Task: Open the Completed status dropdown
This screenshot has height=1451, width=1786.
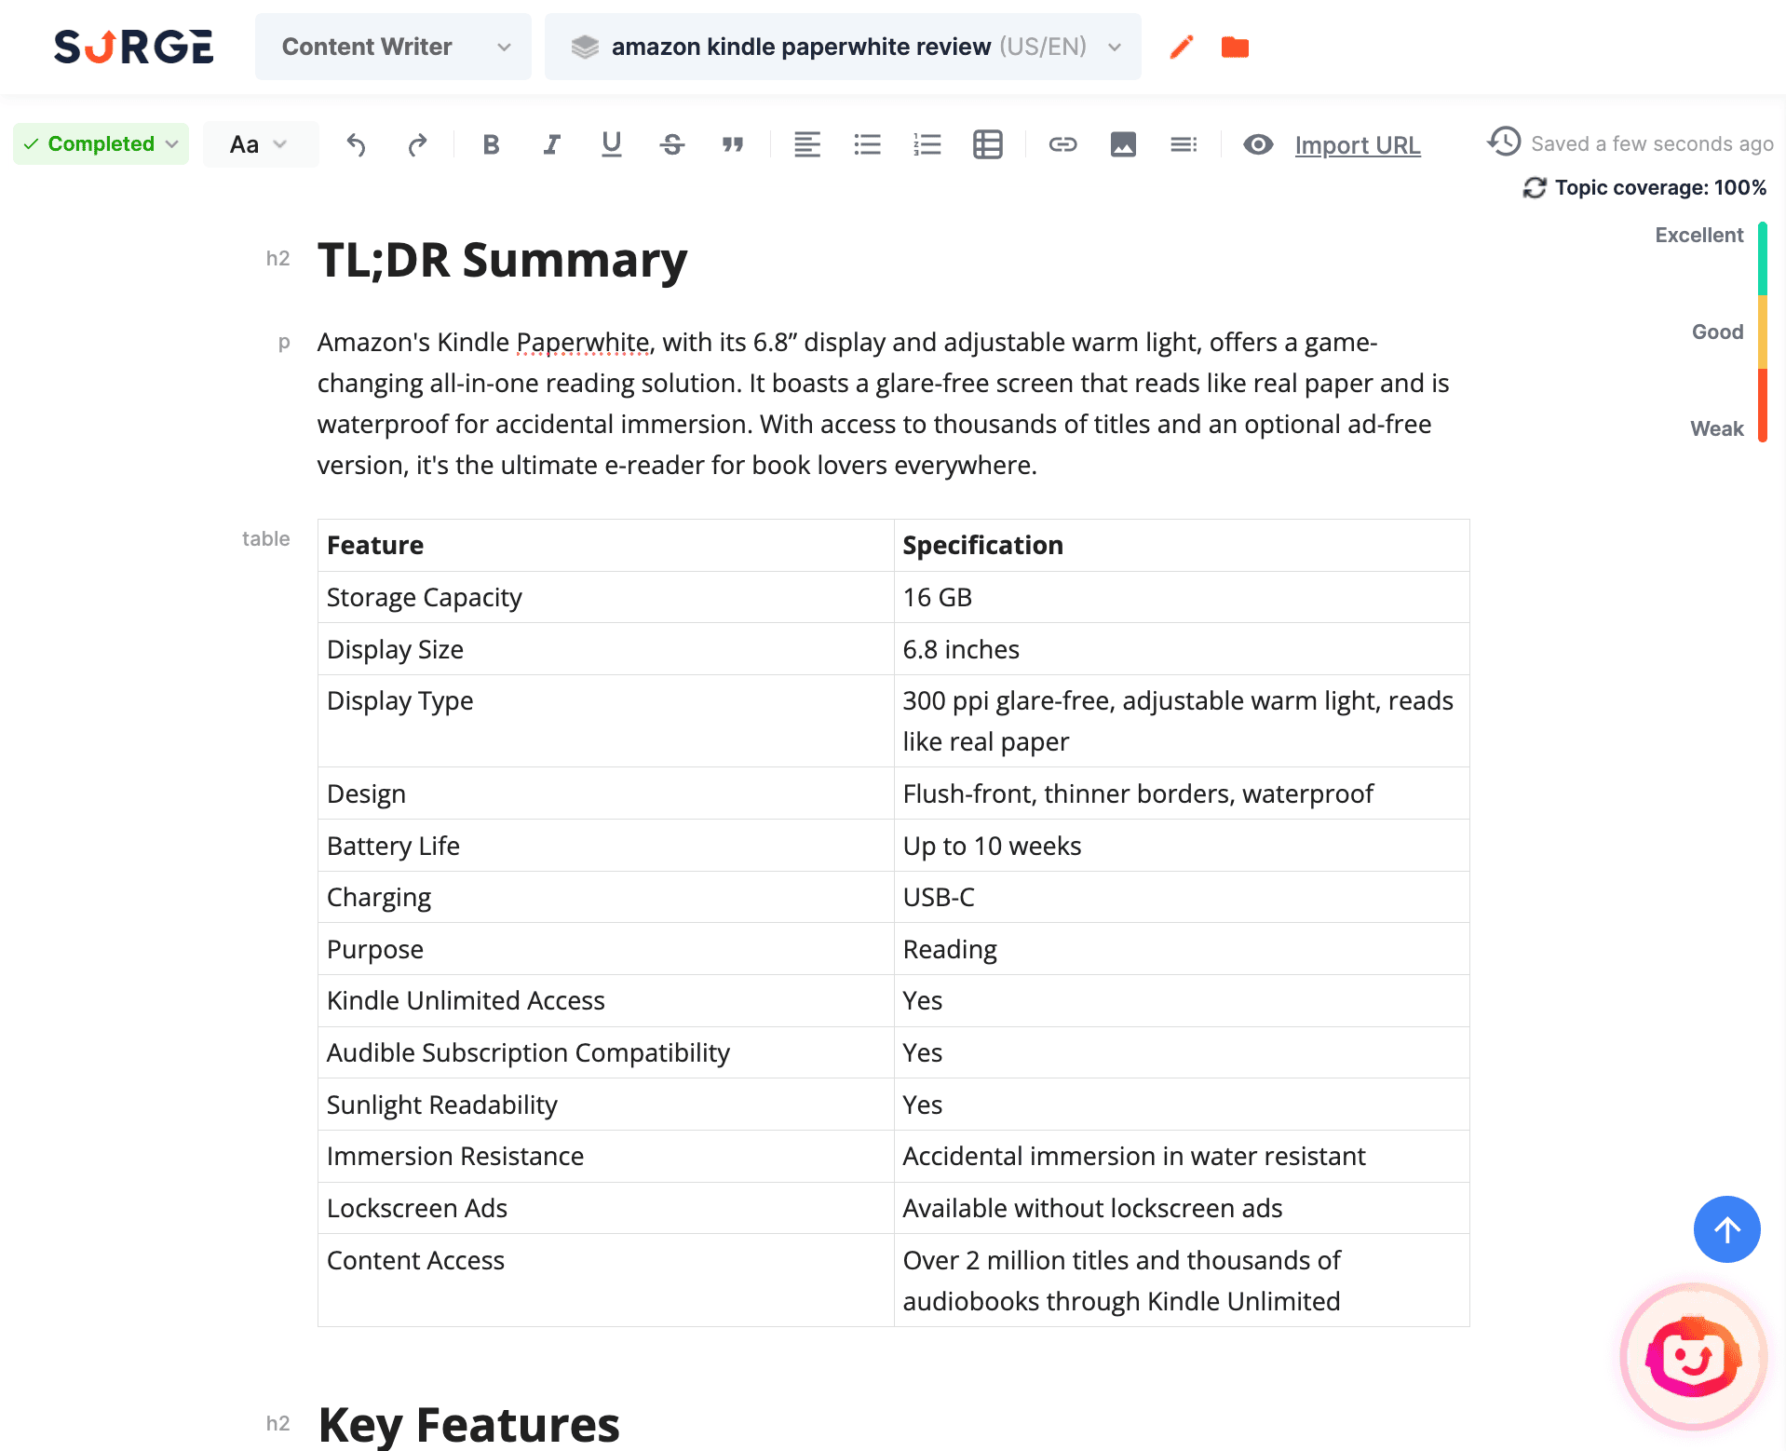Action: (x=101, y=144)
